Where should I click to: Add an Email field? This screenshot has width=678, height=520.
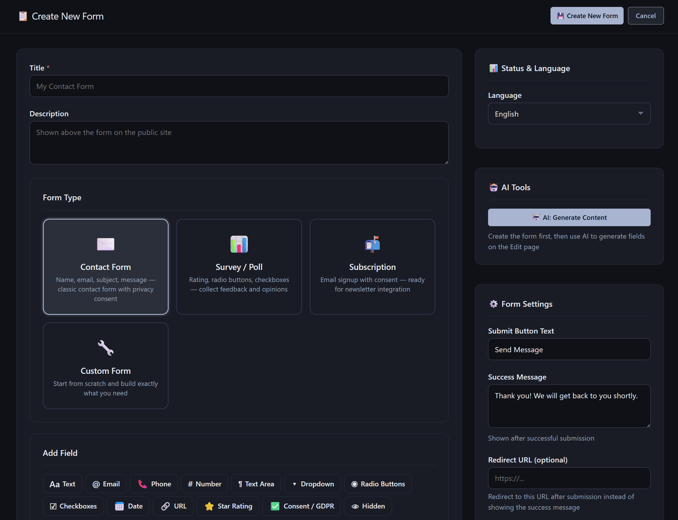(106, 484)
